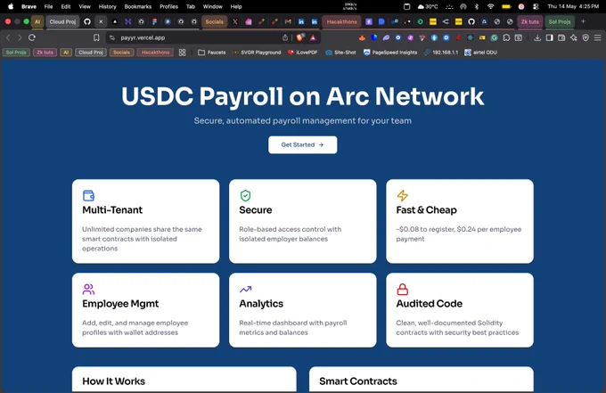
Task: Open the Brave VPN shield icon
Action: [586, 37]
